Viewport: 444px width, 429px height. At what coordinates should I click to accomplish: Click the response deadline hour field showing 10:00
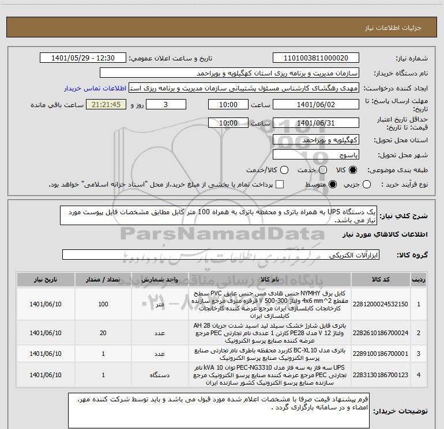click(228, 104)
